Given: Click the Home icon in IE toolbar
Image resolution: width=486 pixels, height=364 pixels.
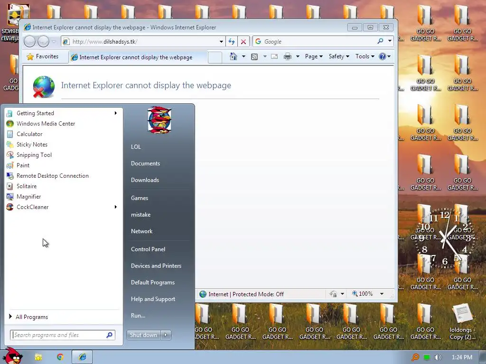Looking at the screenshot, I should [234, 56].
